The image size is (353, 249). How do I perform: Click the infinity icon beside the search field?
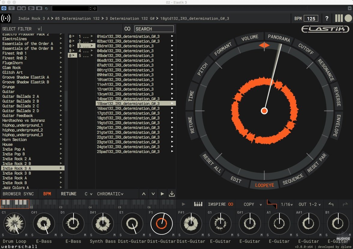coord(128,29)
